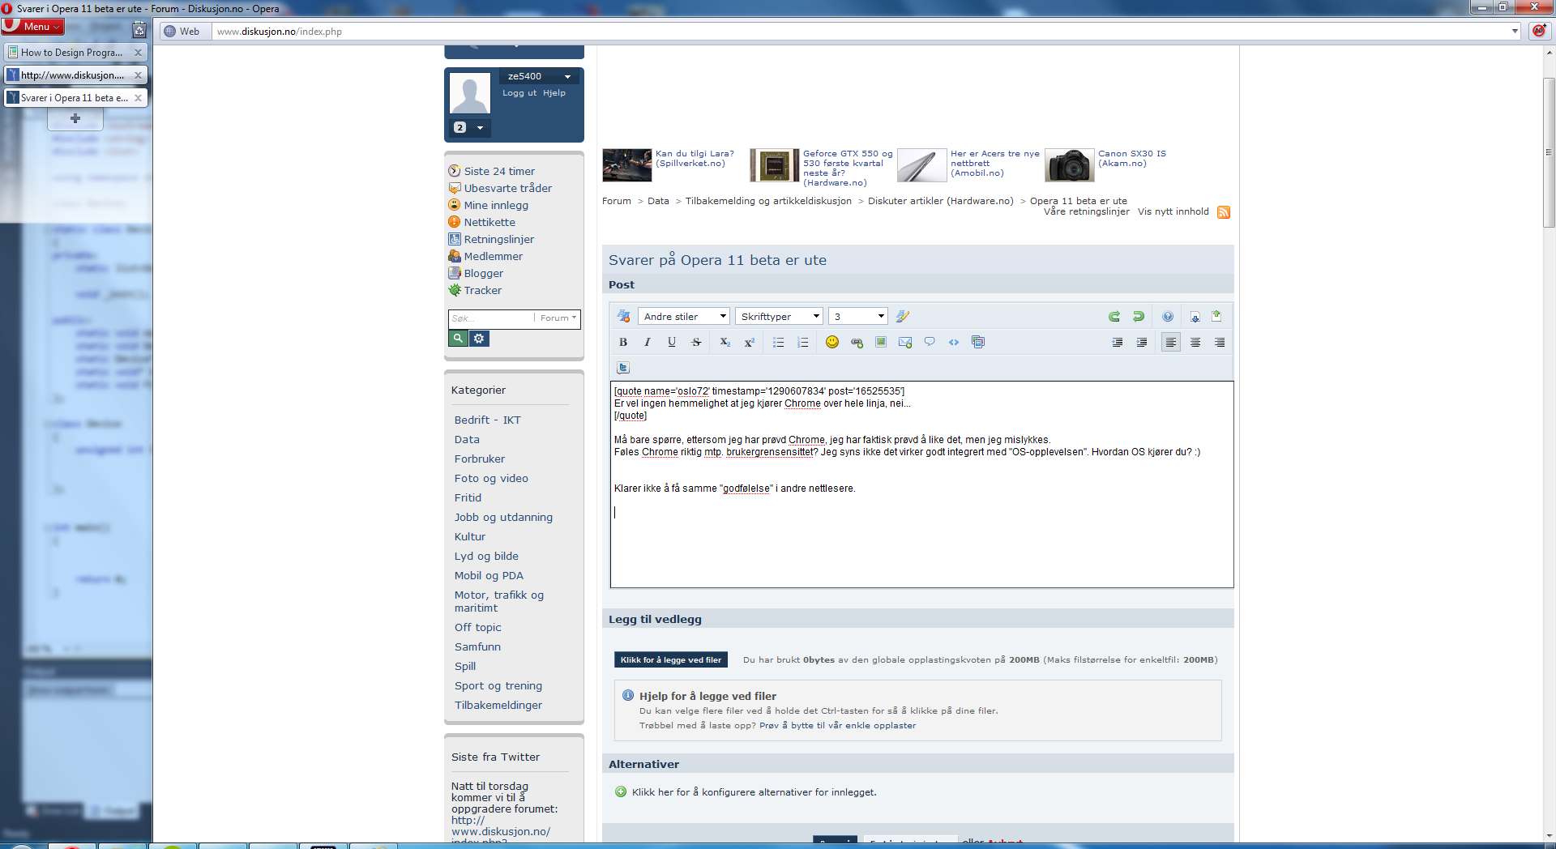Viewport: 1556px width, 849px height.
Task: Center-align the text
Action: pyautogui.click(x=1195, y=343)
